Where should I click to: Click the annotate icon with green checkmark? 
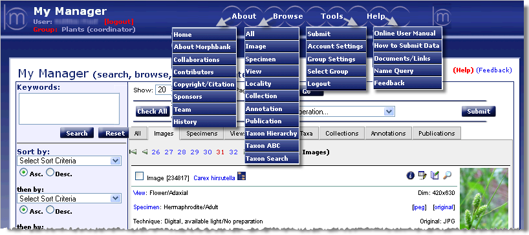pos(435,175)
